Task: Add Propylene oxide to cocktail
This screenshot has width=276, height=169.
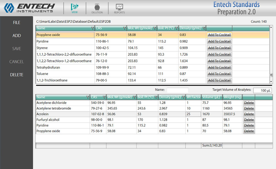Action: (219, 35)
